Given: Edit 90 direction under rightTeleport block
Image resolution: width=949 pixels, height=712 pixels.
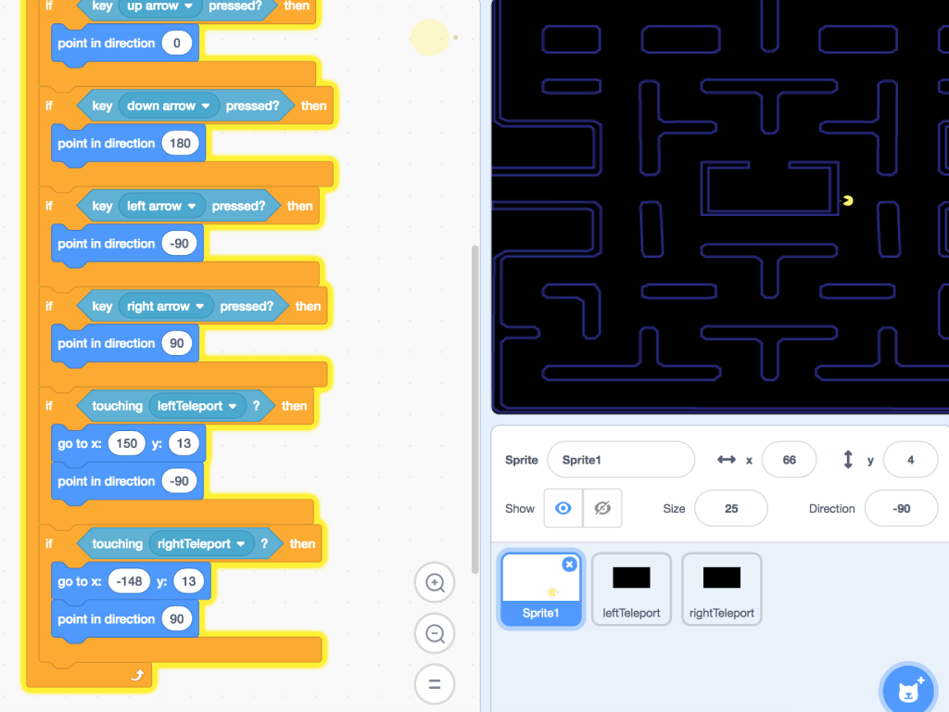Looking at the screenshot, I should tap(177, 618).
